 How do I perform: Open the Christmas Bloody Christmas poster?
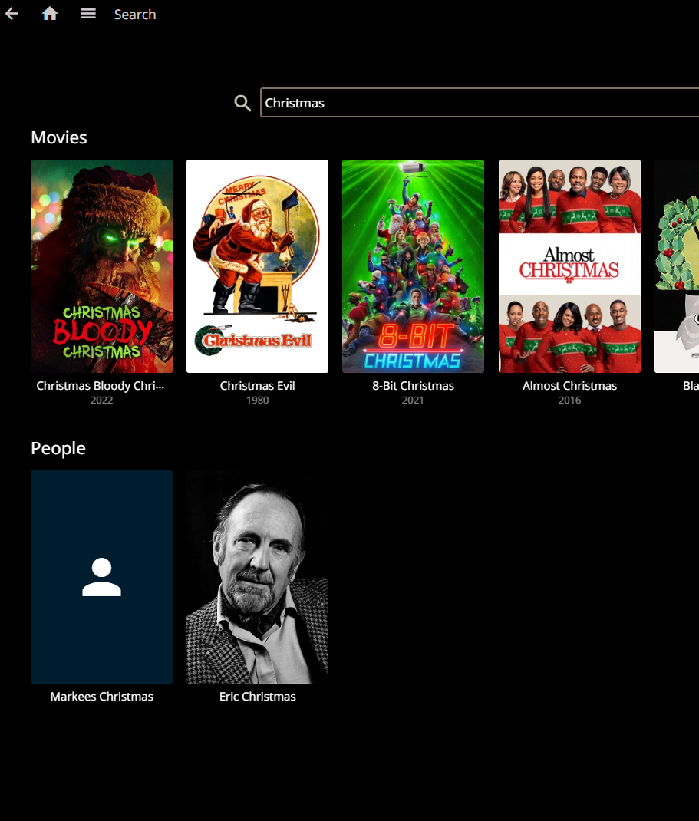tap(101, 266)
